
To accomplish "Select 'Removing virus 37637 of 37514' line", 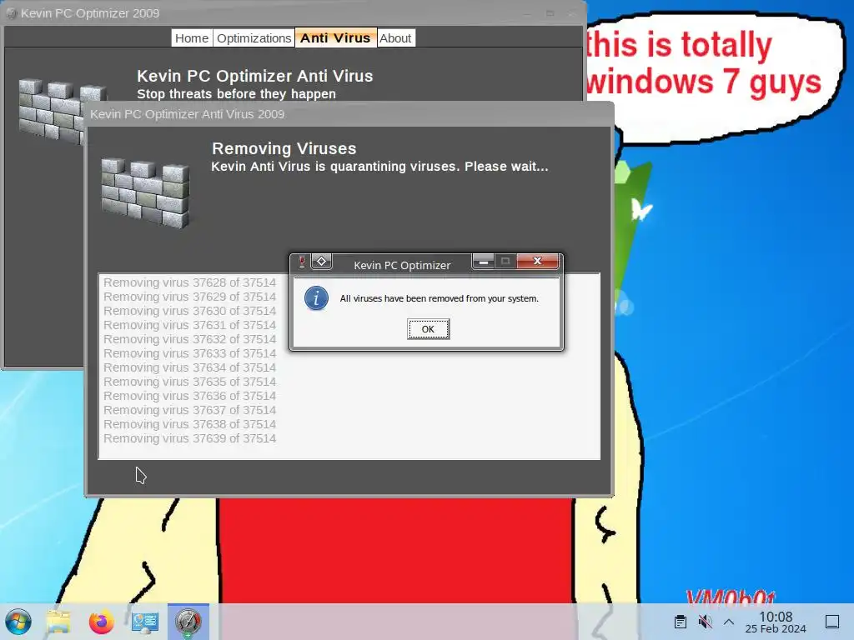I will click(189, 410).
